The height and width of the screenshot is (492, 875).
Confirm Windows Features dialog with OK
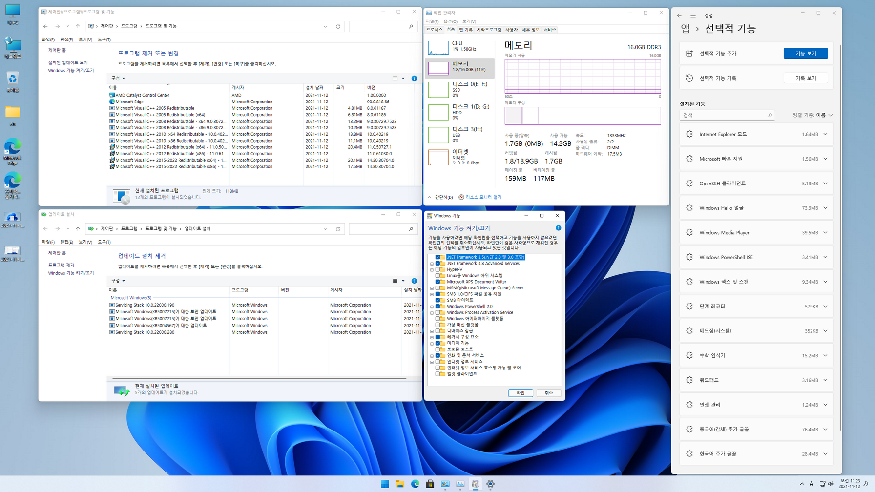coord(520,393)
